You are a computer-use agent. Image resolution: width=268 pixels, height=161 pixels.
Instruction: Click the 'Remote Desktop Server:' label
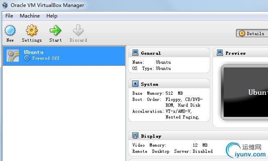tap(162, 151)
